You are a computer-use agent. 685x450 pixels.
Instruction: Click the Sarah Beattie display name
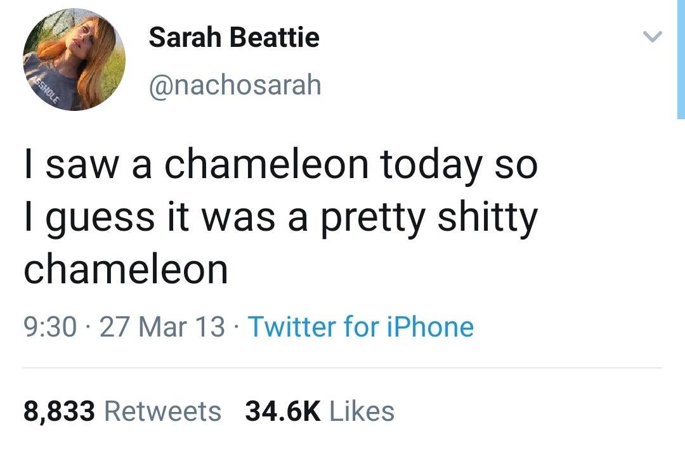[234, 37]
